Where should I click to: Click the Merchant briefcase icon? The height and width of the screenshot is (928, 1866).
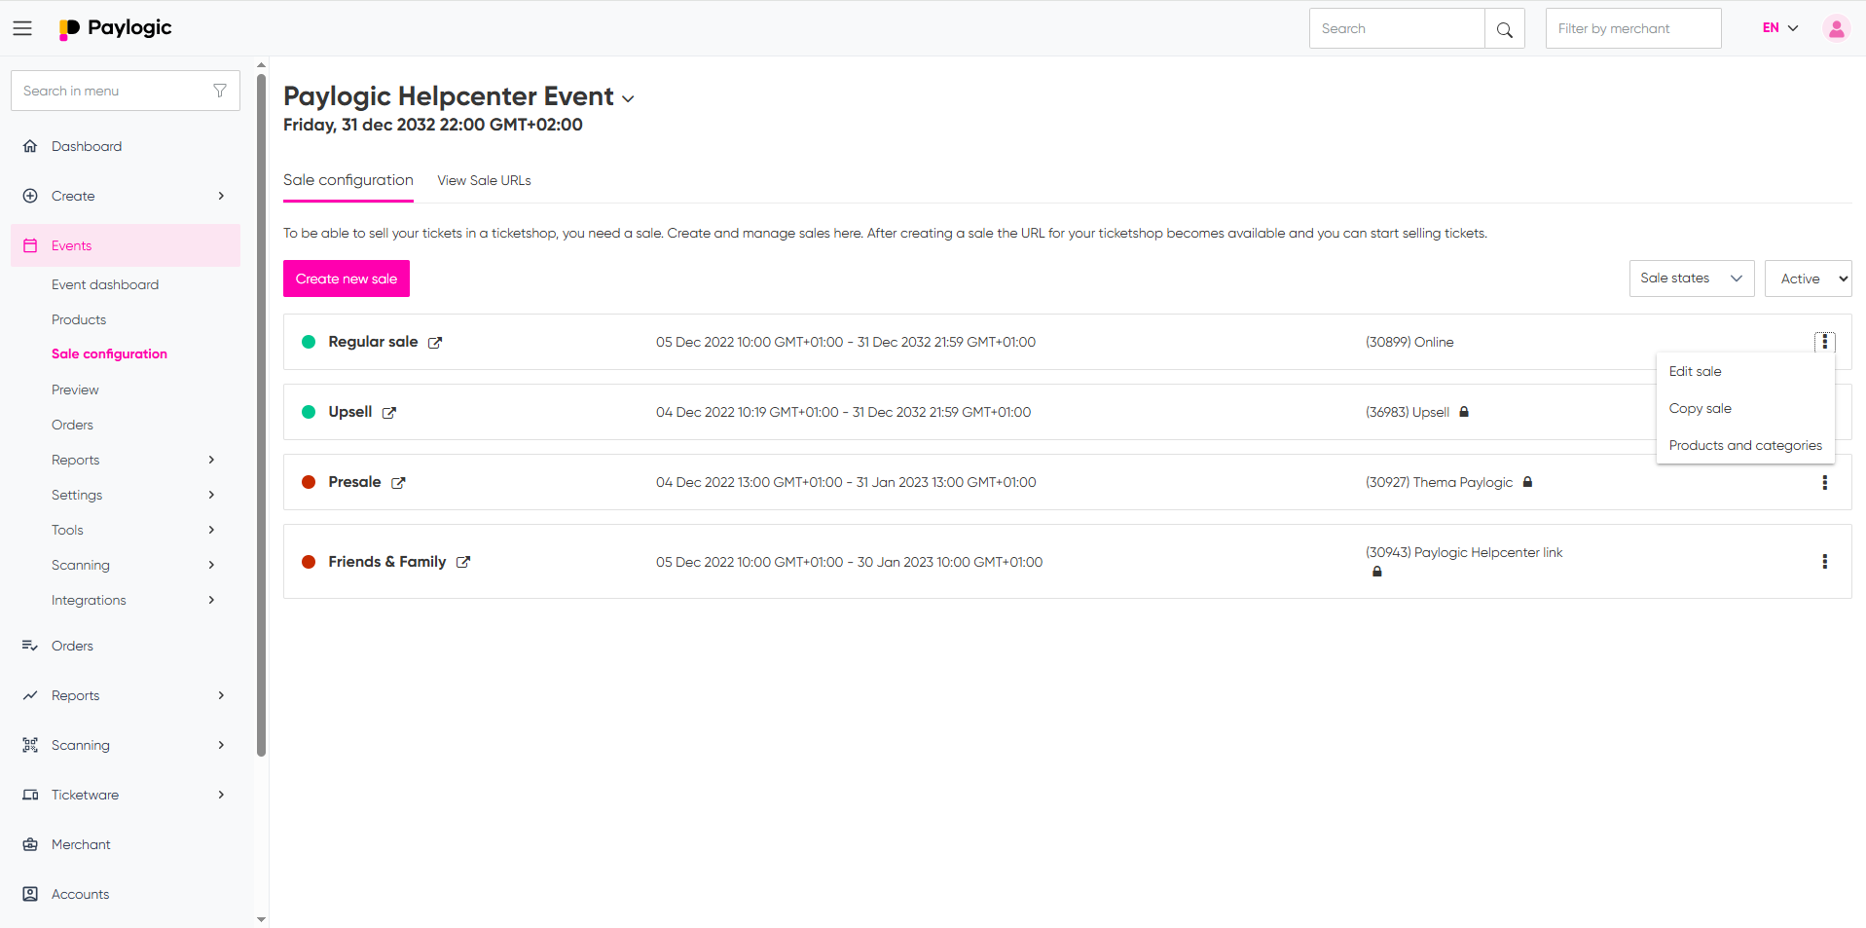tap(30, 844)
